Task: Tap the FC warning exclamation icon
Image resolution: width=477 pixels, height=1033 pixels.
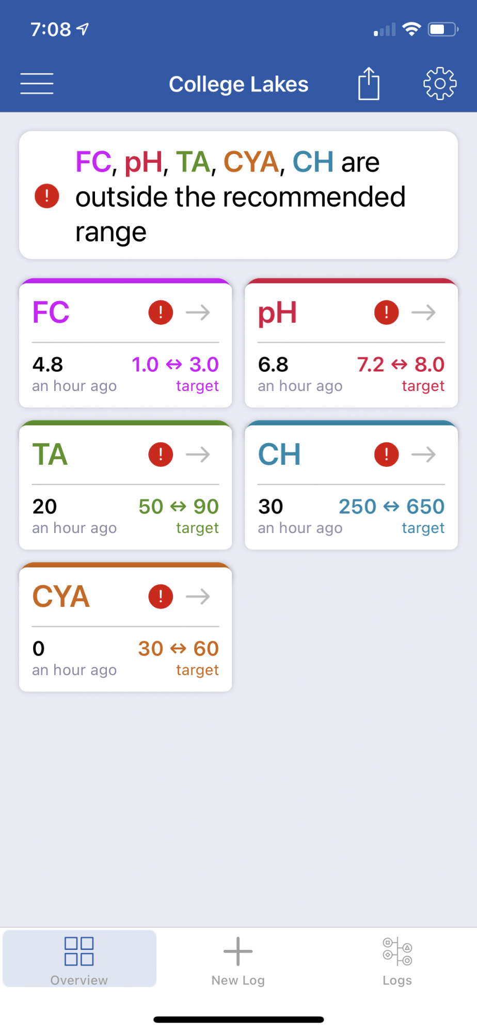Action: click(161, 312)
